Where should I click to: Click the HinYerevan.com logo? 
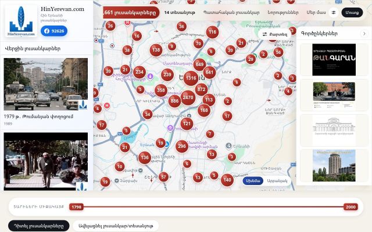21,21
